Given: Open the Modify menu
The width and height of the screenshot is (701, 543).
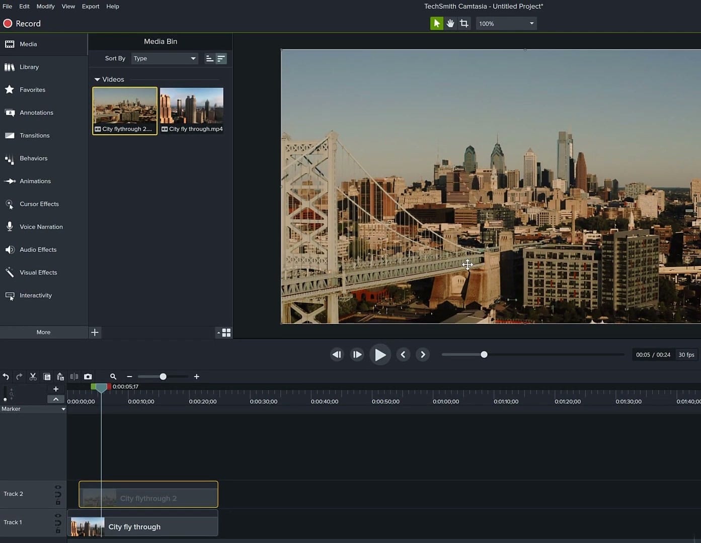Looking at the screenshot, I should pos(45,6).
